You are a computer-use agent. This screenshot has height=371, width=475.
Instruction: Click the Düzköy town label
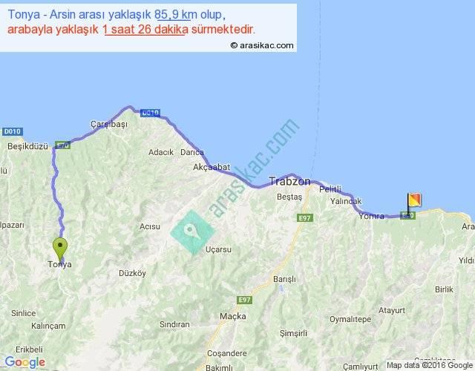(x=131, y=273)
